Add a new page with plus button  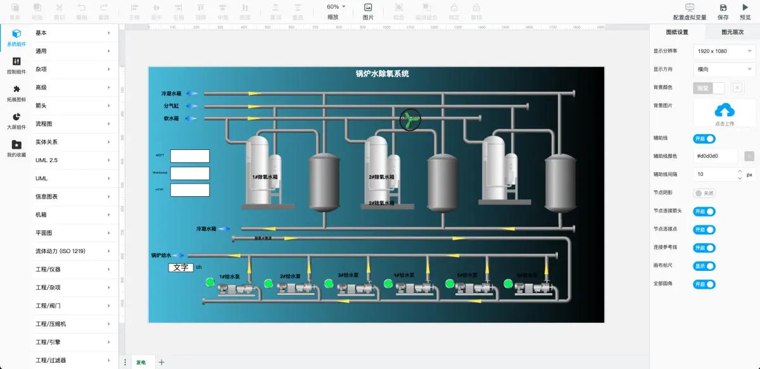[x=161, y=362]
